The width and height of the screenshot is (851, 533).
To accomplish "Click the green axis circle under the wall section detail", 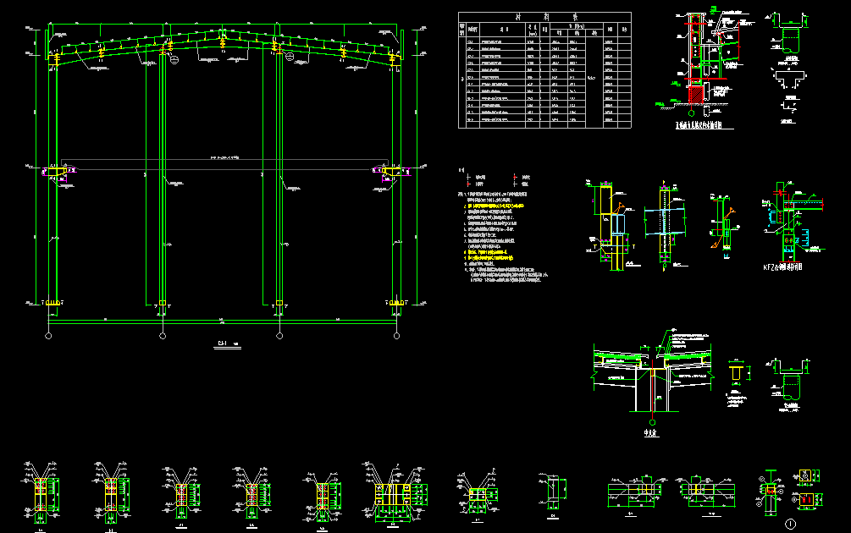I will click(692, 113).
